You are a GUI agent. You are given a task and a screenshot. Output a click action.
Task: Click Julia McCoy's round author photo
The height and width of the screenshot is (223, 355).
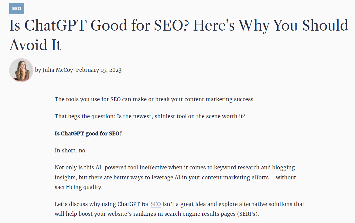(x=21, y=70)
